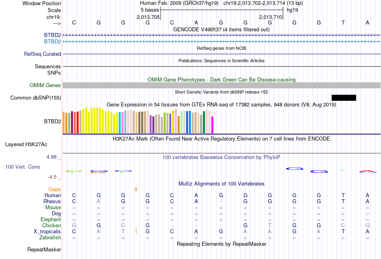Click 'Multiz Alignments of 100 Vertebrates' title
The width and height of the screenshot is (381, 259).
click(x=221, y=184)
